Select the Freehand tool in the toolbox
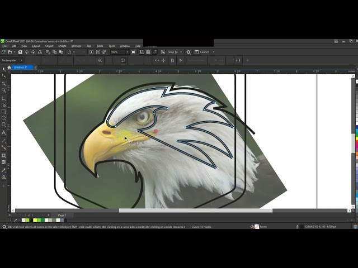The height and width of the screenshot is (268, 358). 3,98
